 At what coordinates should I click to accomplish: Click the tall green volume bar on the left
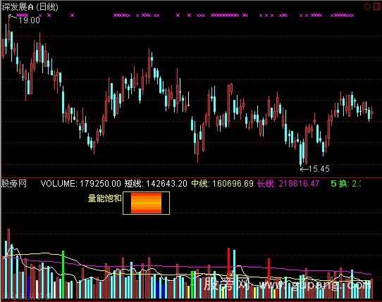63,275
